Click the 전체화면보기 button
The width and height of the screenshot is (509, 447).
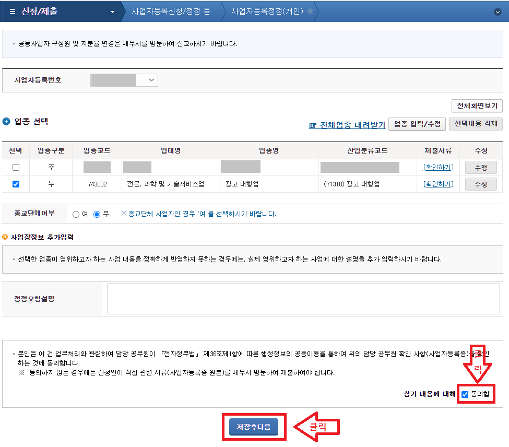click(477, 105)
